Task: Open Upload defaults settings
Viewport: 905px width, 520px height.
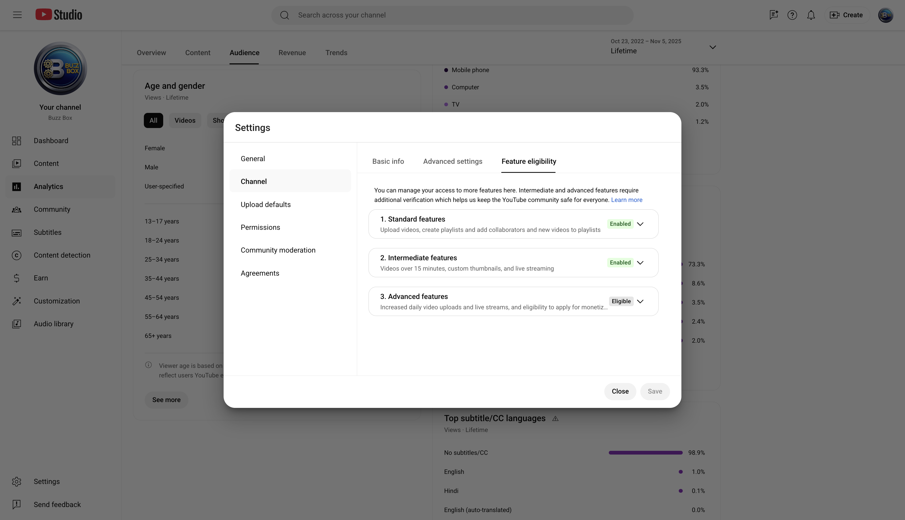Action: (290, 205)
